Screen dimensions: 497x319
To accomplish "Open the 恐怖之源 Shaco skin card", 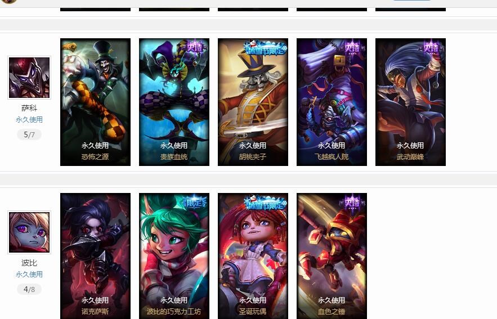I will [x=96, y=102].
